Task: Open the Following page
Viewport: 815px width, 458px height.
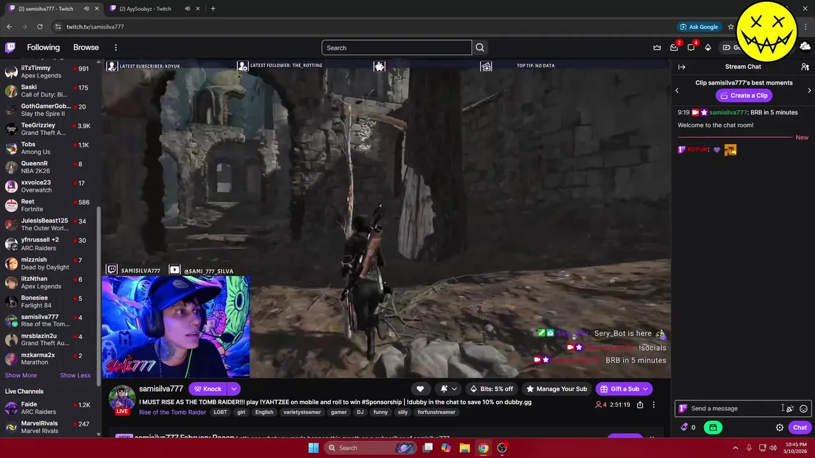Action: 43,48
